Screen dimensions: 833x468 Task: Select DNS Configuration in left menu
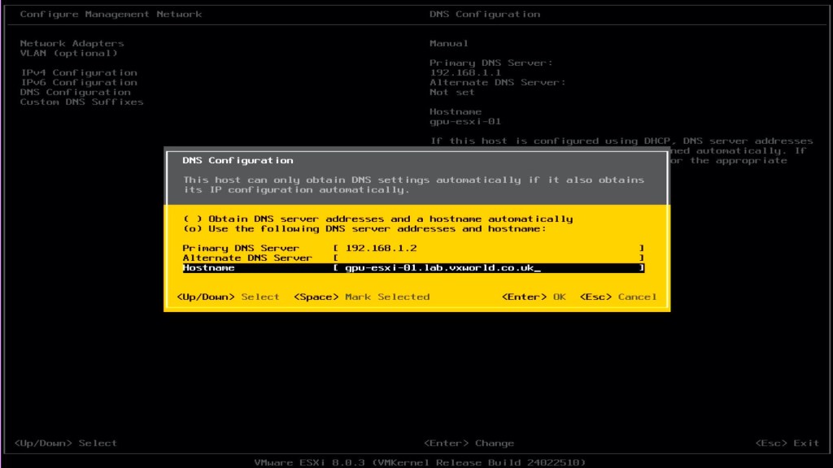[75, 92]
